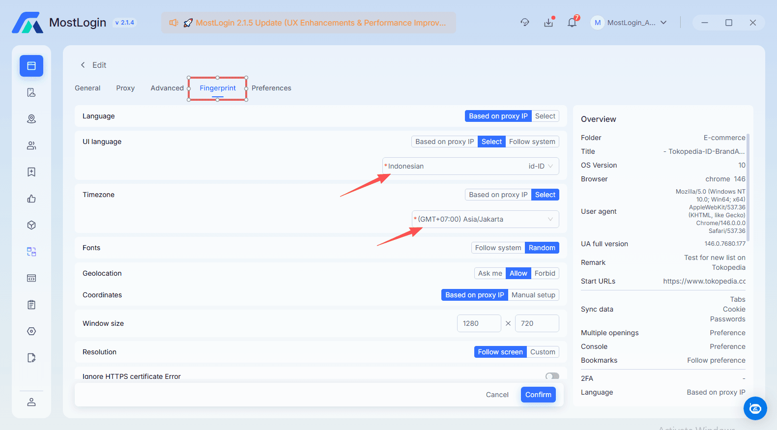Switch to the Advanced tab

pos(167,88)
